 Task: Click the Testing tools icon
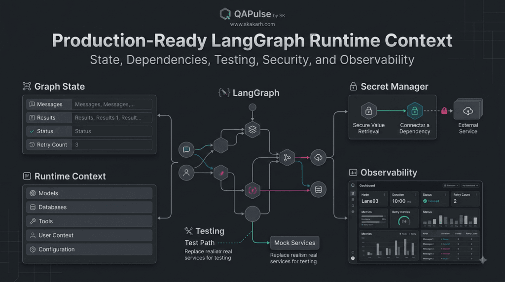(x=188, y=231)
